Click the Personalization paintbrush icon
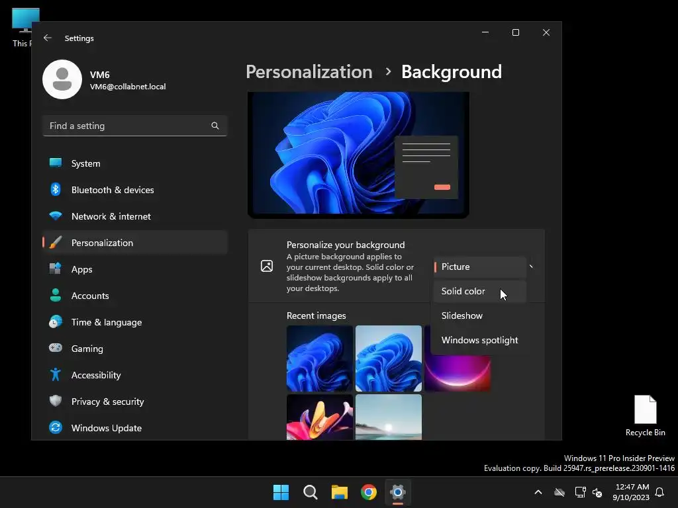The image size is (678, 508). (x=56, y=242)
